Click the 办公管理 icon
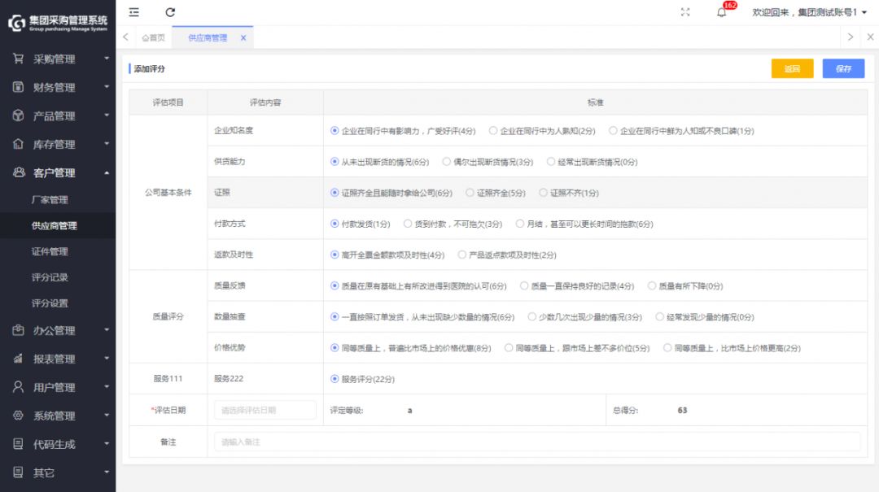This screenshot has height=492, width=879. coord(19,330)
